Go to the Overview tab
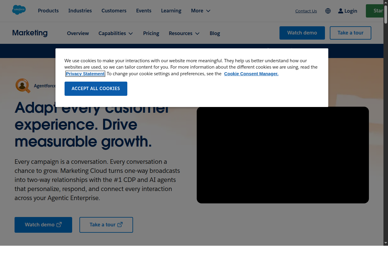 pyautogui.click(x=78, y=33)
